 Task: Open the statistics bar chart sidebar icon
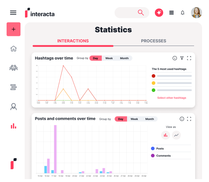tap(14, 126)
